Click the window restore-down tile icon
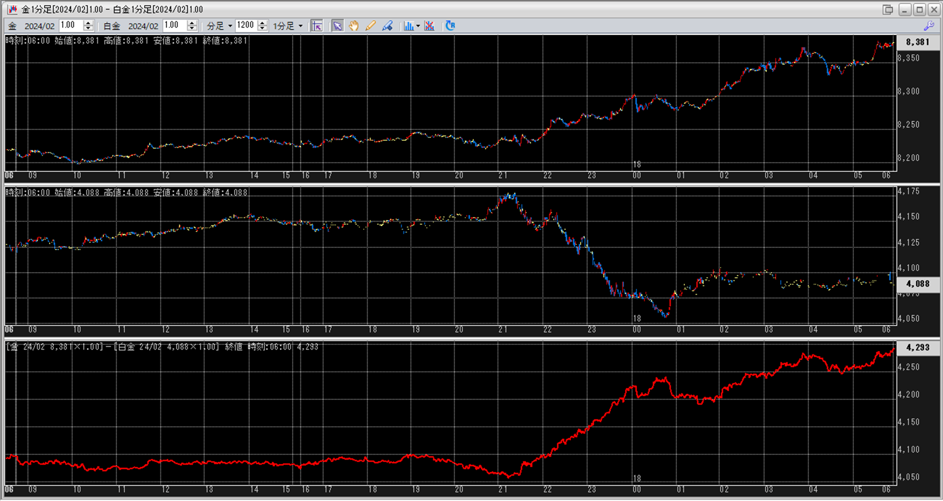Screen dimensions: 943x501 888,9
